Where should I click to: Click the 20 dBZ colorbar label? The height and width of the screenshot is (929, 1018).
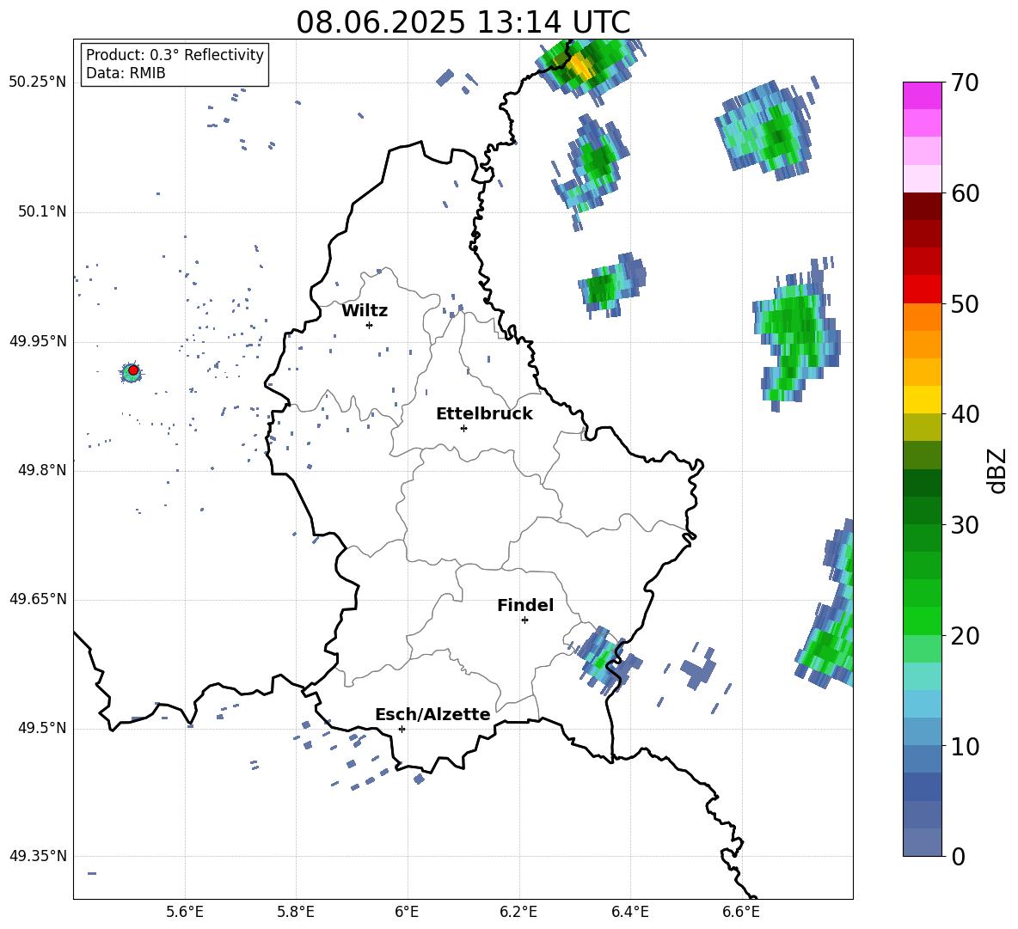click(964, 636)
